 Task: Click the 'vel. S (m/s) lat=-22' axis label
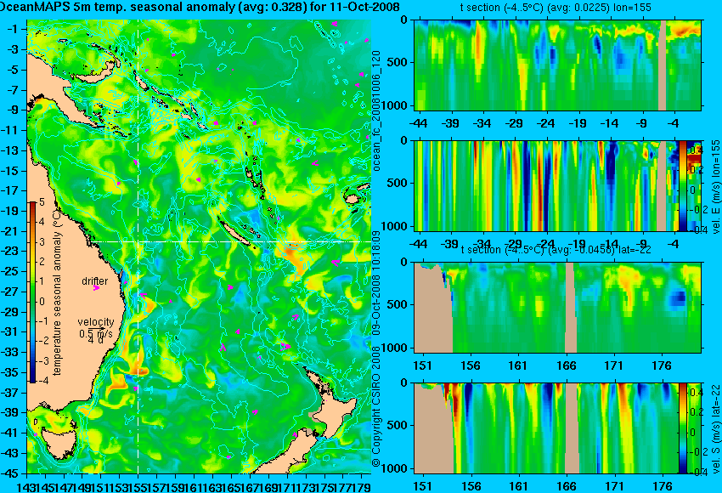point(715,429)
